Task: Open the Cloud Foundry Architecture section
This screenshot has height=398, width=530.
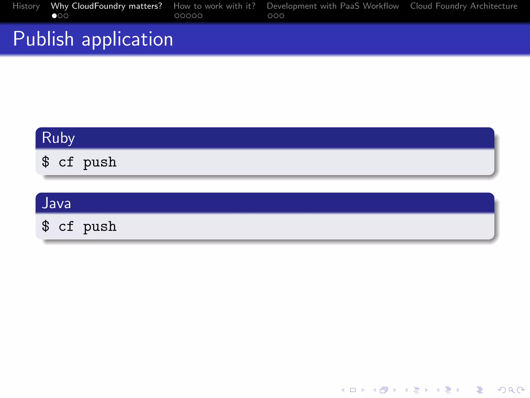Action: tap(464, 6)
